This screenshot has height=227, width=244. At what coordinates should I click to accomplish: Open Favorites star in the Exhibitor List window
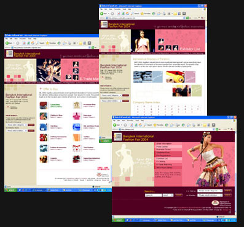142,14
